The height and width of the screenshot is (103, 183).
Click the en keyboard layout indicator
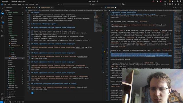pos(165,1)
